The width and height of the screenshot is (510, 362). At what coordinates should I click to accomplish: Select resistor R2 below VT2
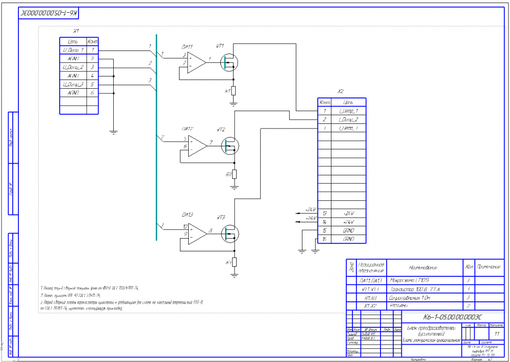[x=234, y=174]
